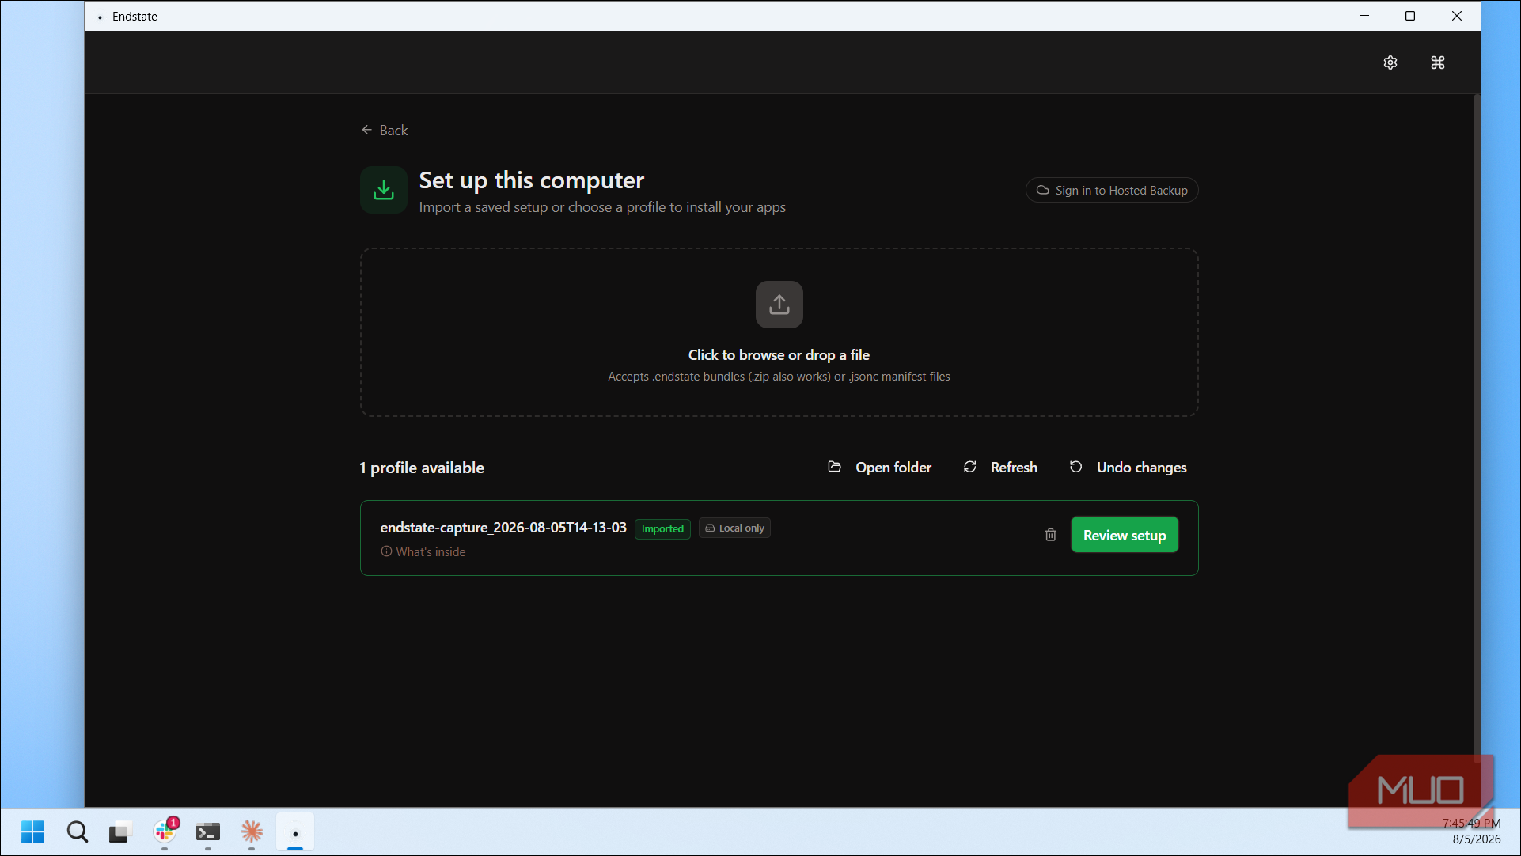
Task: Click the Local only badge
Action: coord(734,528)
